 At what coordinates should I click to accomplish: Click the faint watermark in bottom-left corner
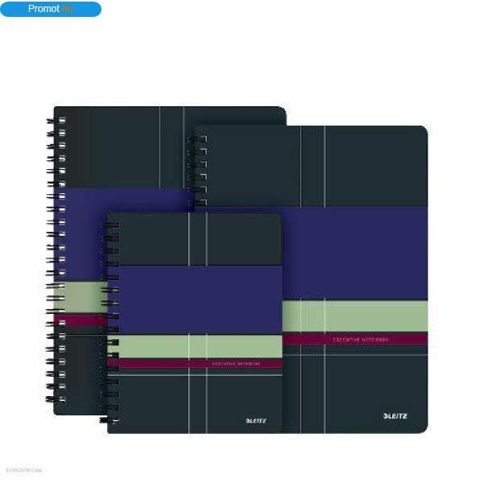click(x=23, y=470)
